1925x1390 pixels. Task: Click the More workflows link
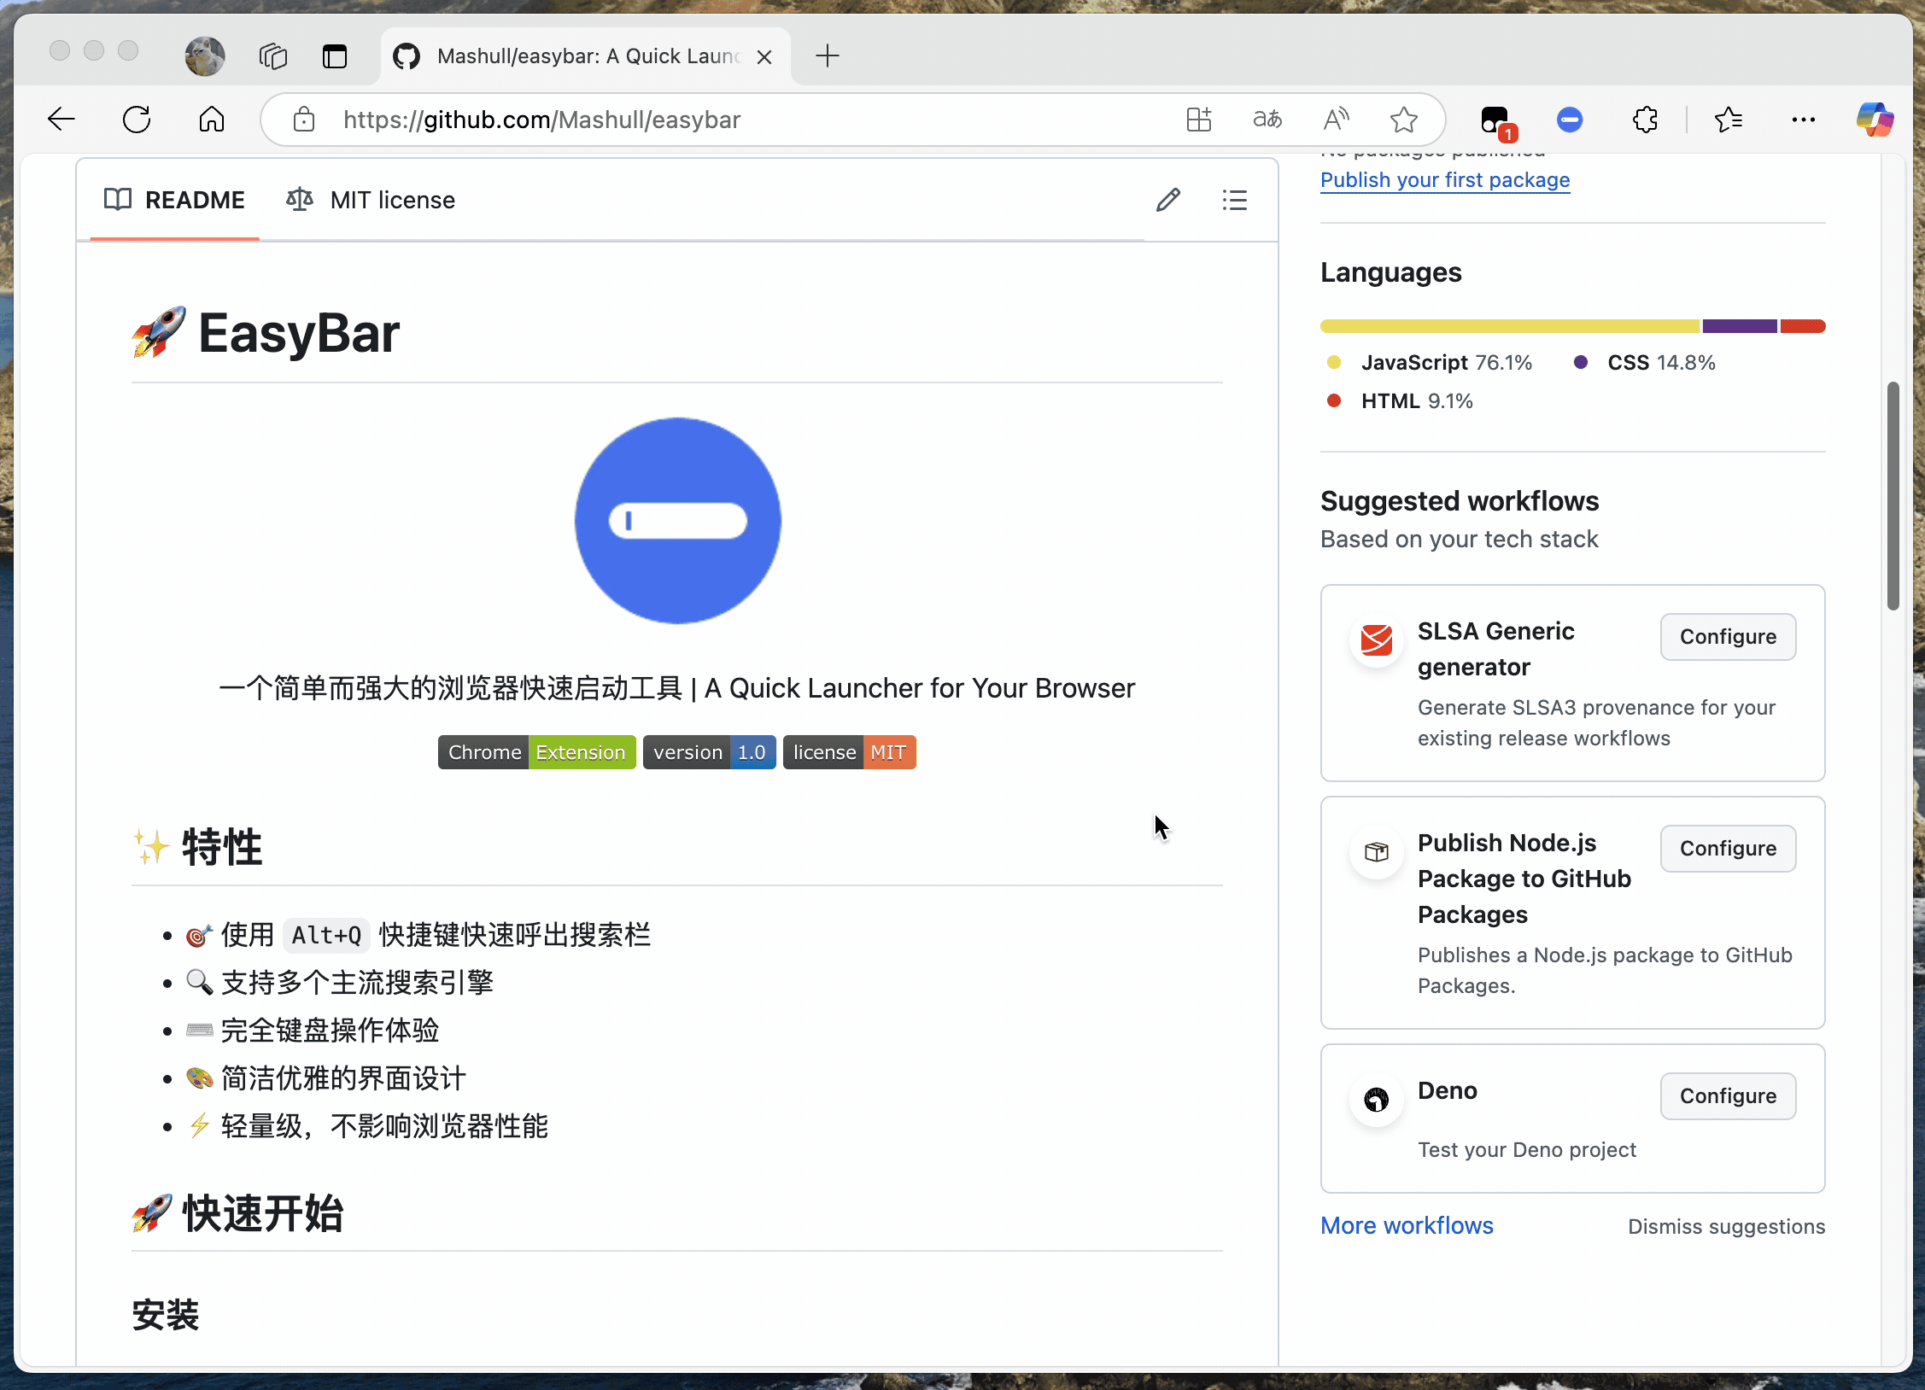tap(1407, 1226)
